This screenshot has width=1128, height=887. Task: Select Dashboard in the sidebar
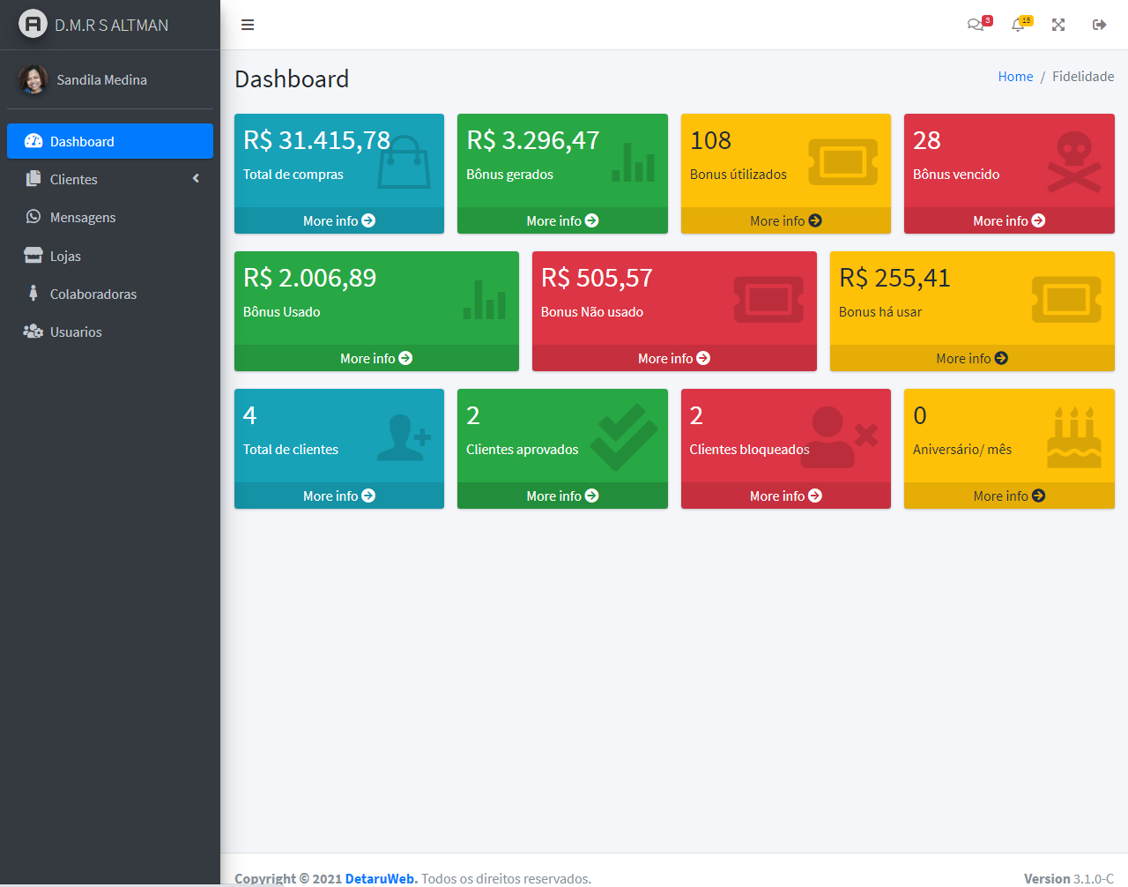(110, 141)
